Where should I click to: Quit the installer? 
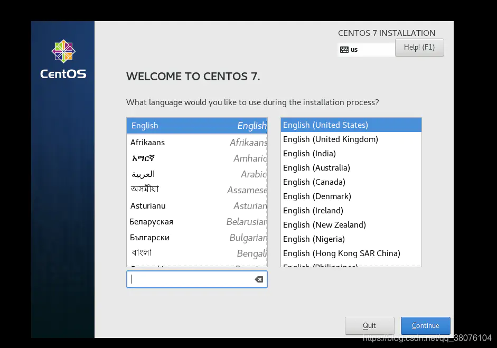pos(370,325)
